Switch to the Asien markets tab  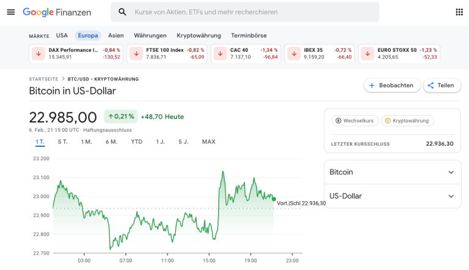point(116,35)
